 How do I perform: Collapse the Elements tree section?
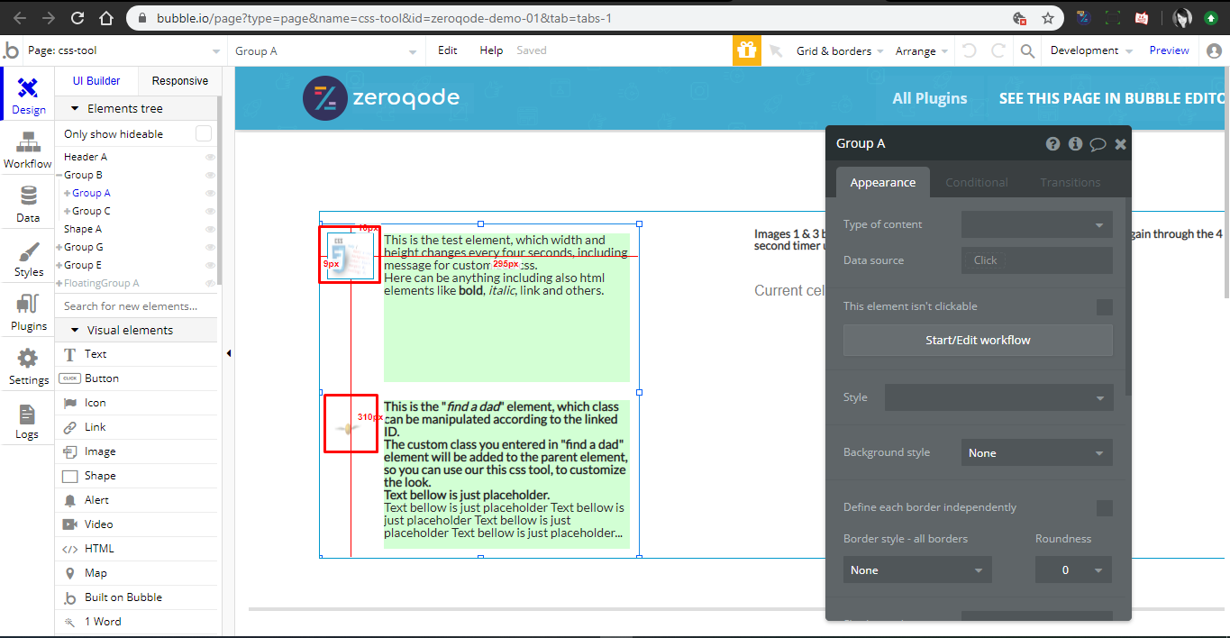tap(75, 108)
